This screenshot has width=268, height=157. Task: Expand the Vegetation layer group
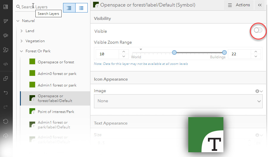coord(22,41)
